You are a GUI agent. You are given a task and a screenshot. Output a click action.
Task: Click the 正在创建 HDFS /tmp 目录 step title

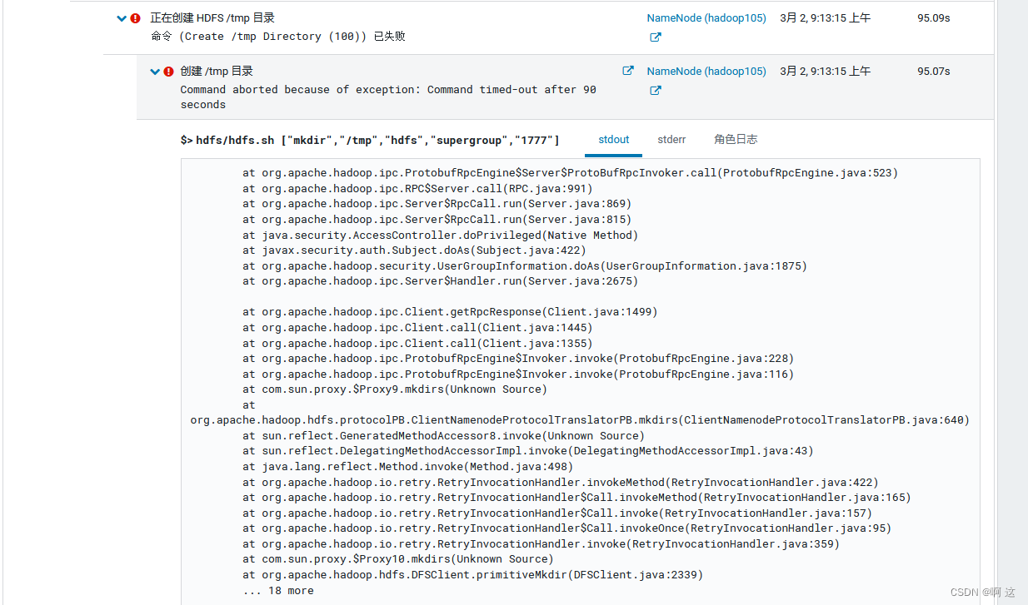[x=212, y=18]
